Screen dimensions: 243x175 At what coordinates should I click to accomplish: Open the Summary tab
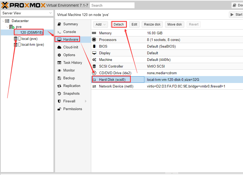73,24
